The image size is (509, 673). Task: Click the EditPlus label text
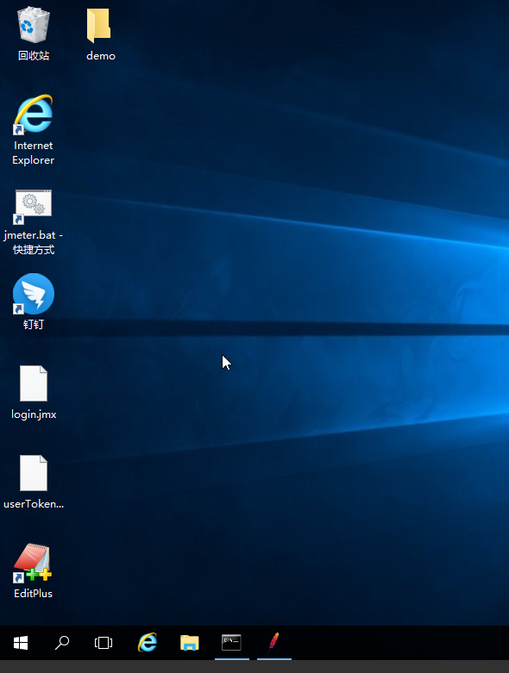[x=33, y=593]
